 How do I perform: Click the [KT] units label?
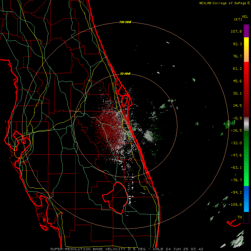(238, 19)
